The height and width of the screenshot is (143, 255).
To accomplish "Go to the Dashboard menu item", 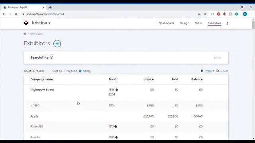I will point(166,23).
